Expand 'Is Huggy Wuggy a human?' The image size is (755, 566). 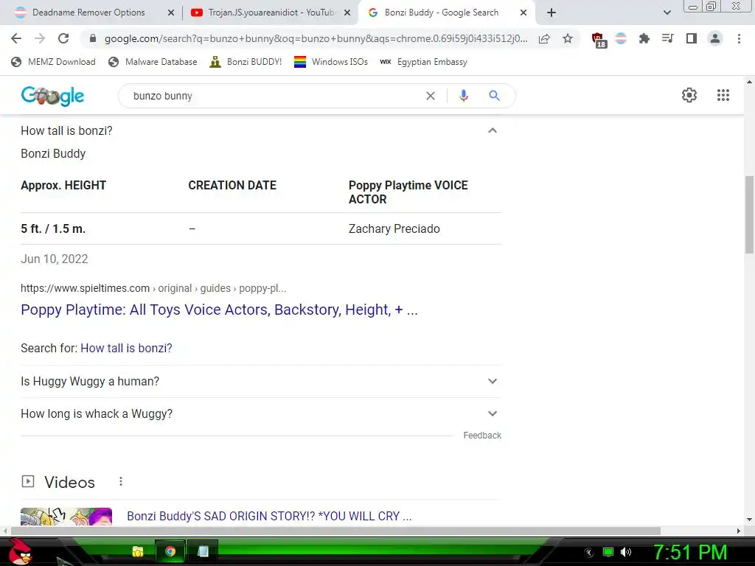click(492, 381)
